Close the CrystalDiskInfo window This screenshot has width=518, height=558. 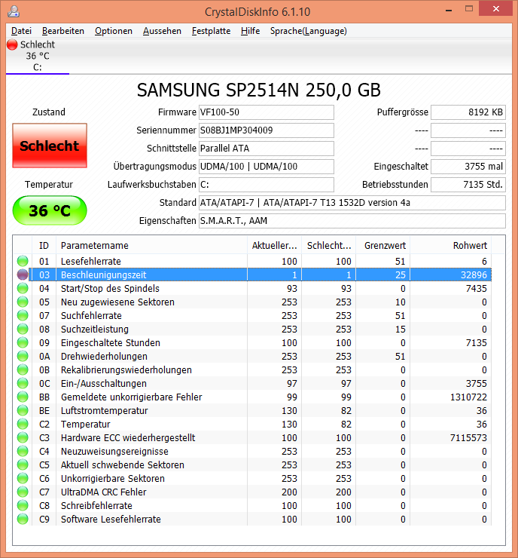(496, 9)
